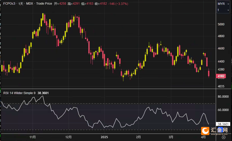Click the Trade Price label
The image size is (232, 141).
pyautogui.click(x=44, y=4)
